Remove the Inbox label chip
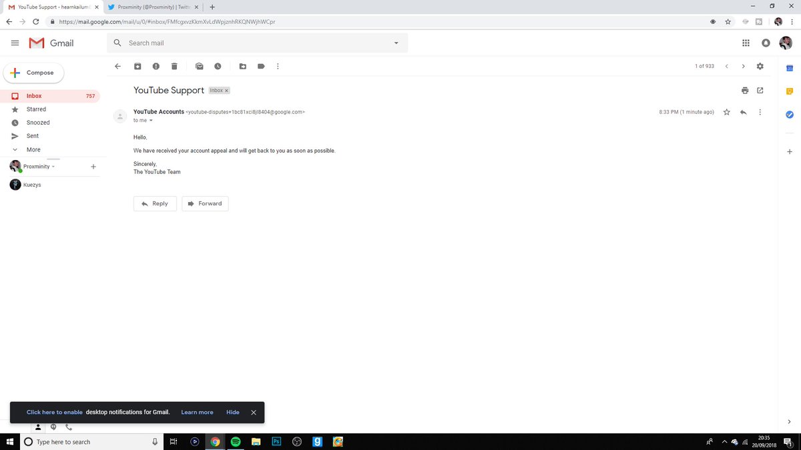This screenshot has width=801, height=450. (226, 91)
